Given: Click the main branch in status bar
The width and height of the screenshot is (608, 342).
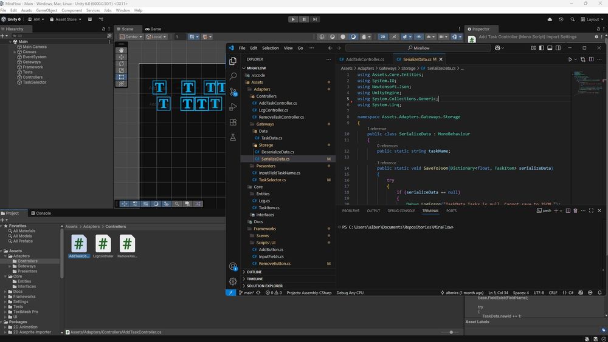Looking at the screenshot, I should click(246, 293).
